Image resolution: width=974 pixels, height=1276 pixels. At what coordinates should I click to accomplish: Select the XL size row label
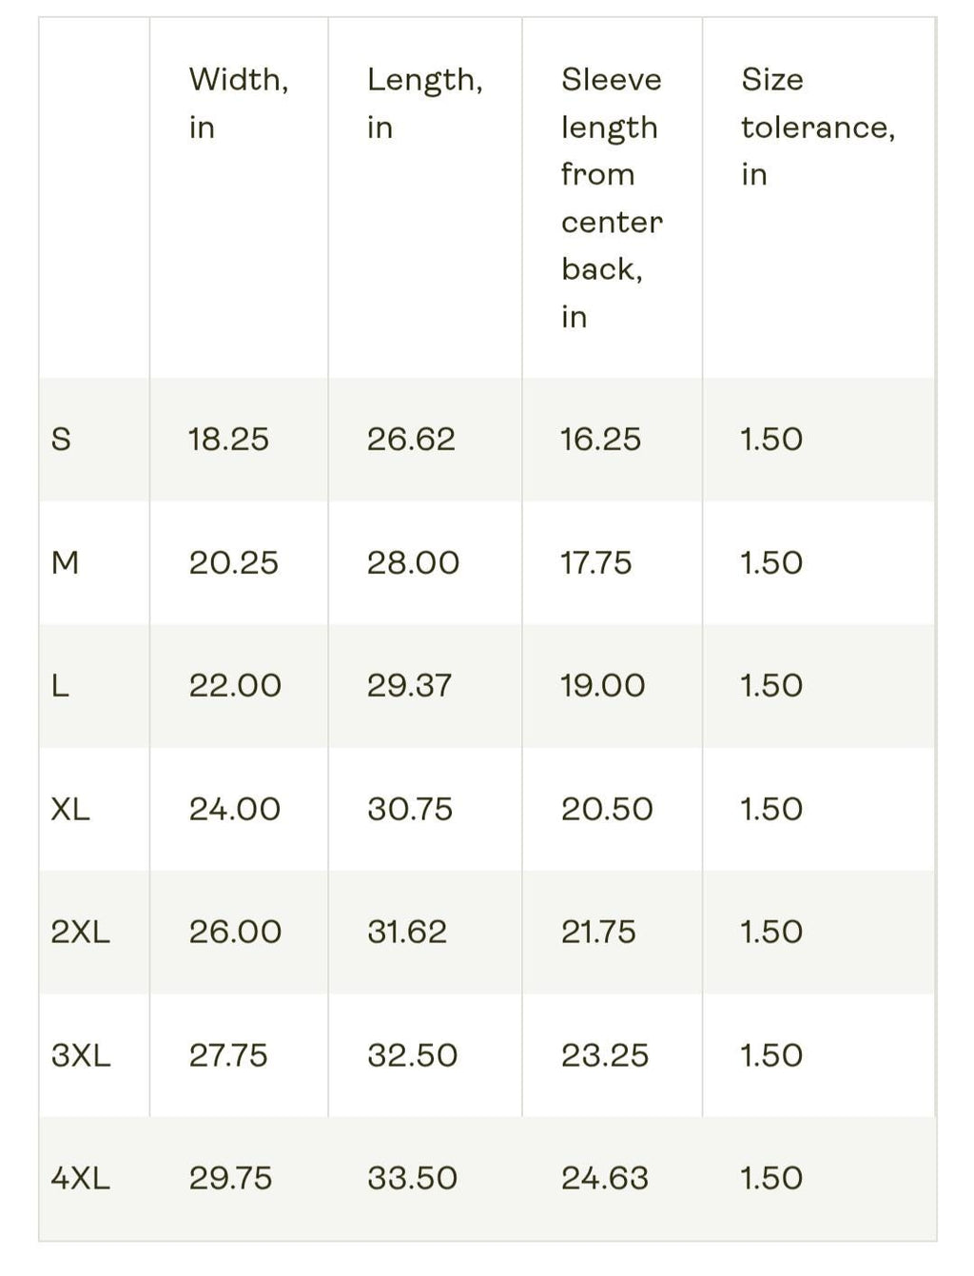click(x=70, y=810)
